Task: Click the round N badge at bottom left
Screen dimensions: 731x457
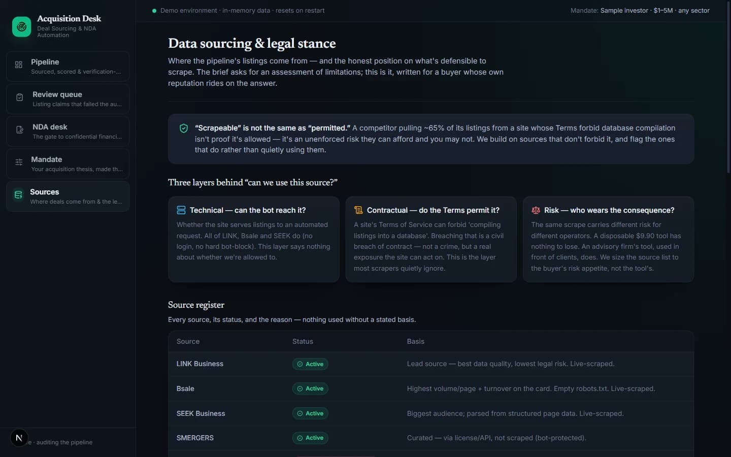Action: click(x=19, y=438)
